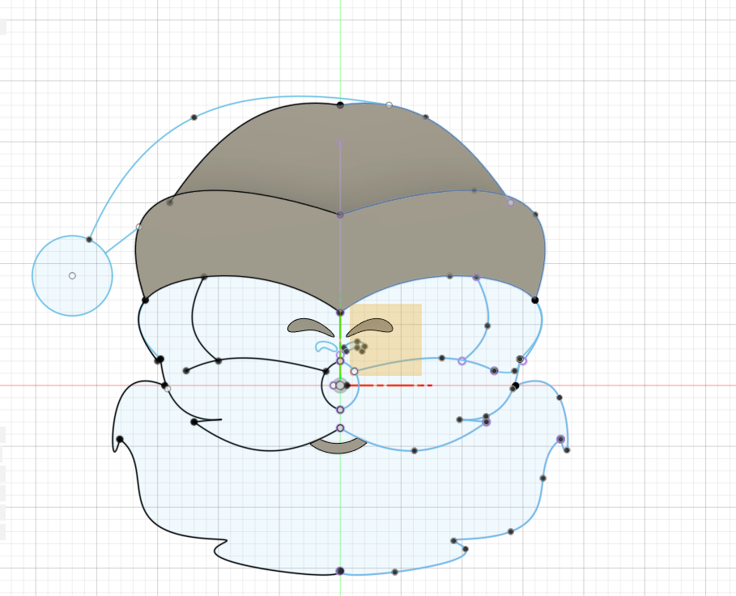Click the center point of the pom-pom circle
Viewport: 736px width, 596px height.
(x=71, y=275)
